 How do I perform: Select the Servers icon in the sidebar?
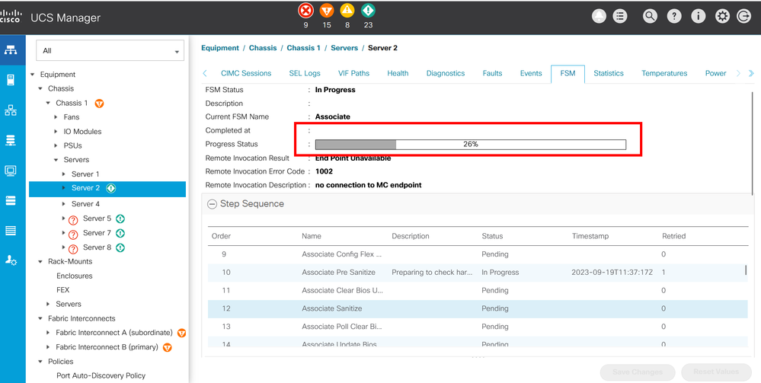pos(11,80)
